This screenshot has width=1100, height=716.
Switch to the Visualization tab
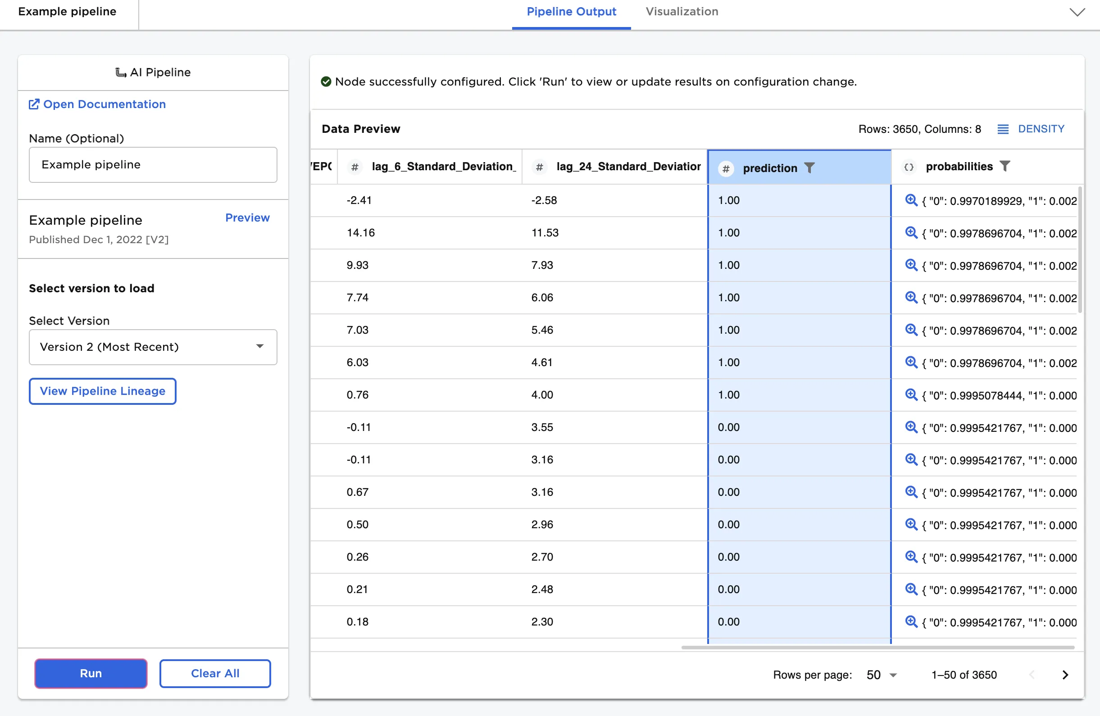[681, 12]
